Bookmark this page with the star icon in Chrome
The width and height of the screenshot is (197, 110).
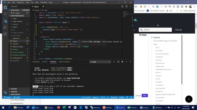pyautogui.click(x=136, y=7)
